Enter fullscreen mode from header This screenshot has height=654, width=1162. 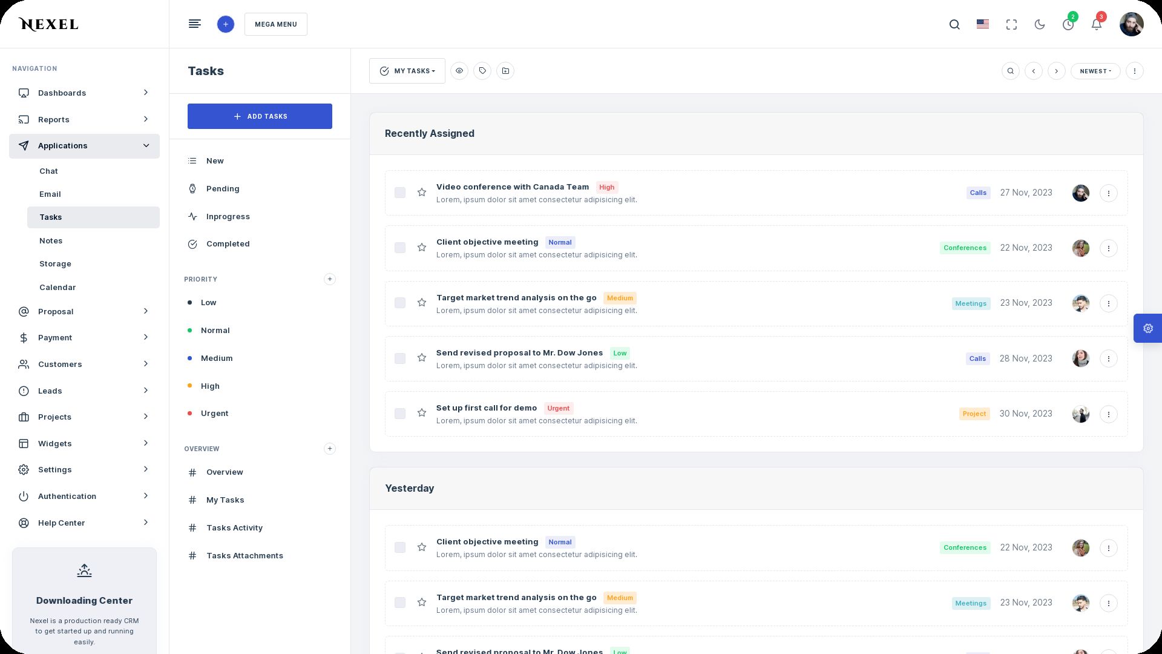pyautogui.click(x=1011, y=24)
